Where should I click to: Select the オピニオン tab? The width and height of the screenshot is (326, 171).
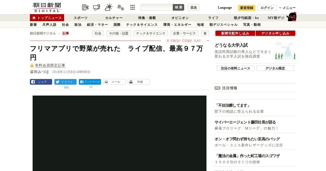180,18
